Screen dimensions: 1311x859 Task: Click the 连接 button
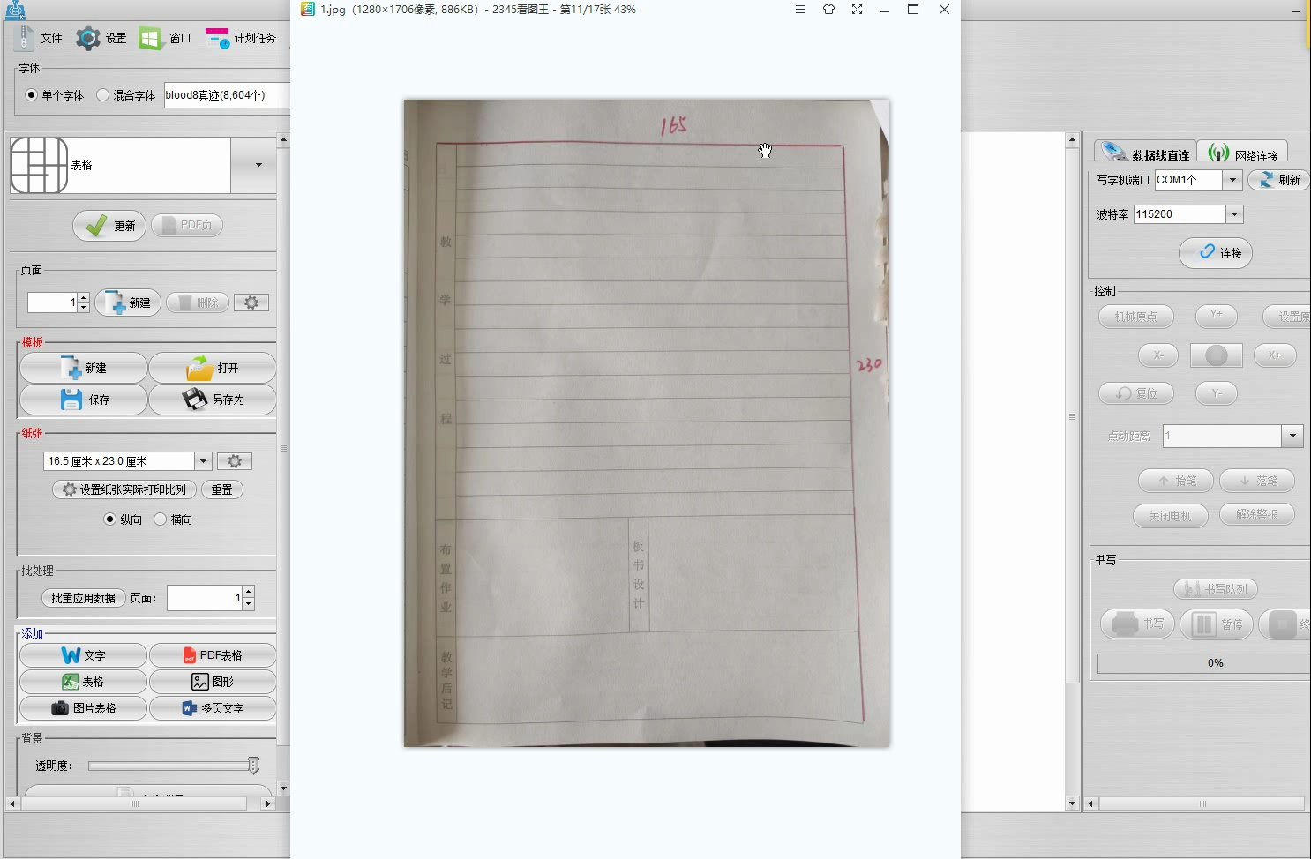[1216, 253]
